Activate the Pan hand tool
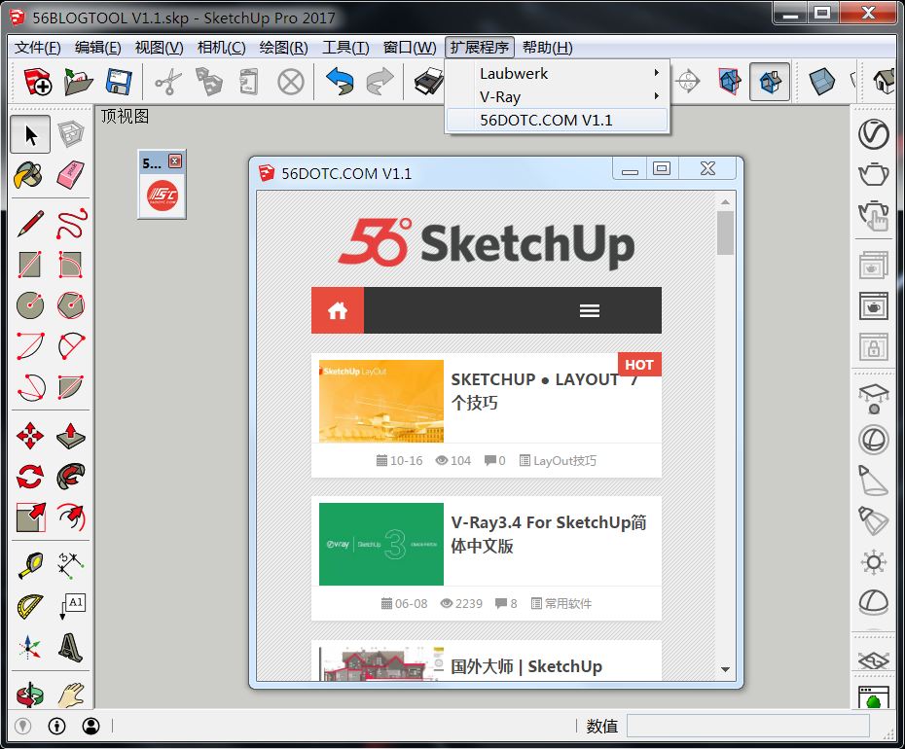This screenshot has height=749, width=905. pyautogui.click(x=70, y=694)
